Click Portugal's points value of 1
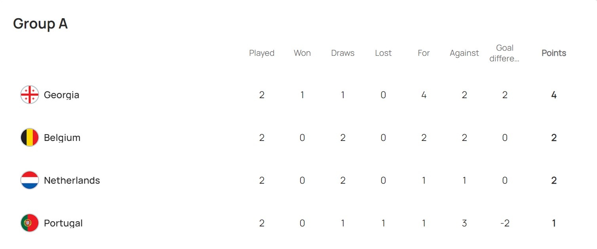The width and height of the screenshot is (597, 249). click(x=553, y=223)
